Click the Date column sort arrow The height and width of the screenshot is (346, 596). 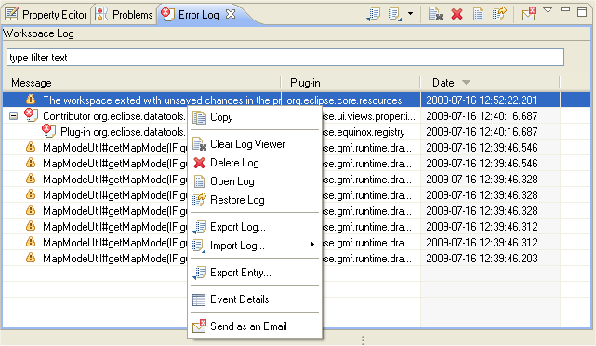click(x=467, y=83)
